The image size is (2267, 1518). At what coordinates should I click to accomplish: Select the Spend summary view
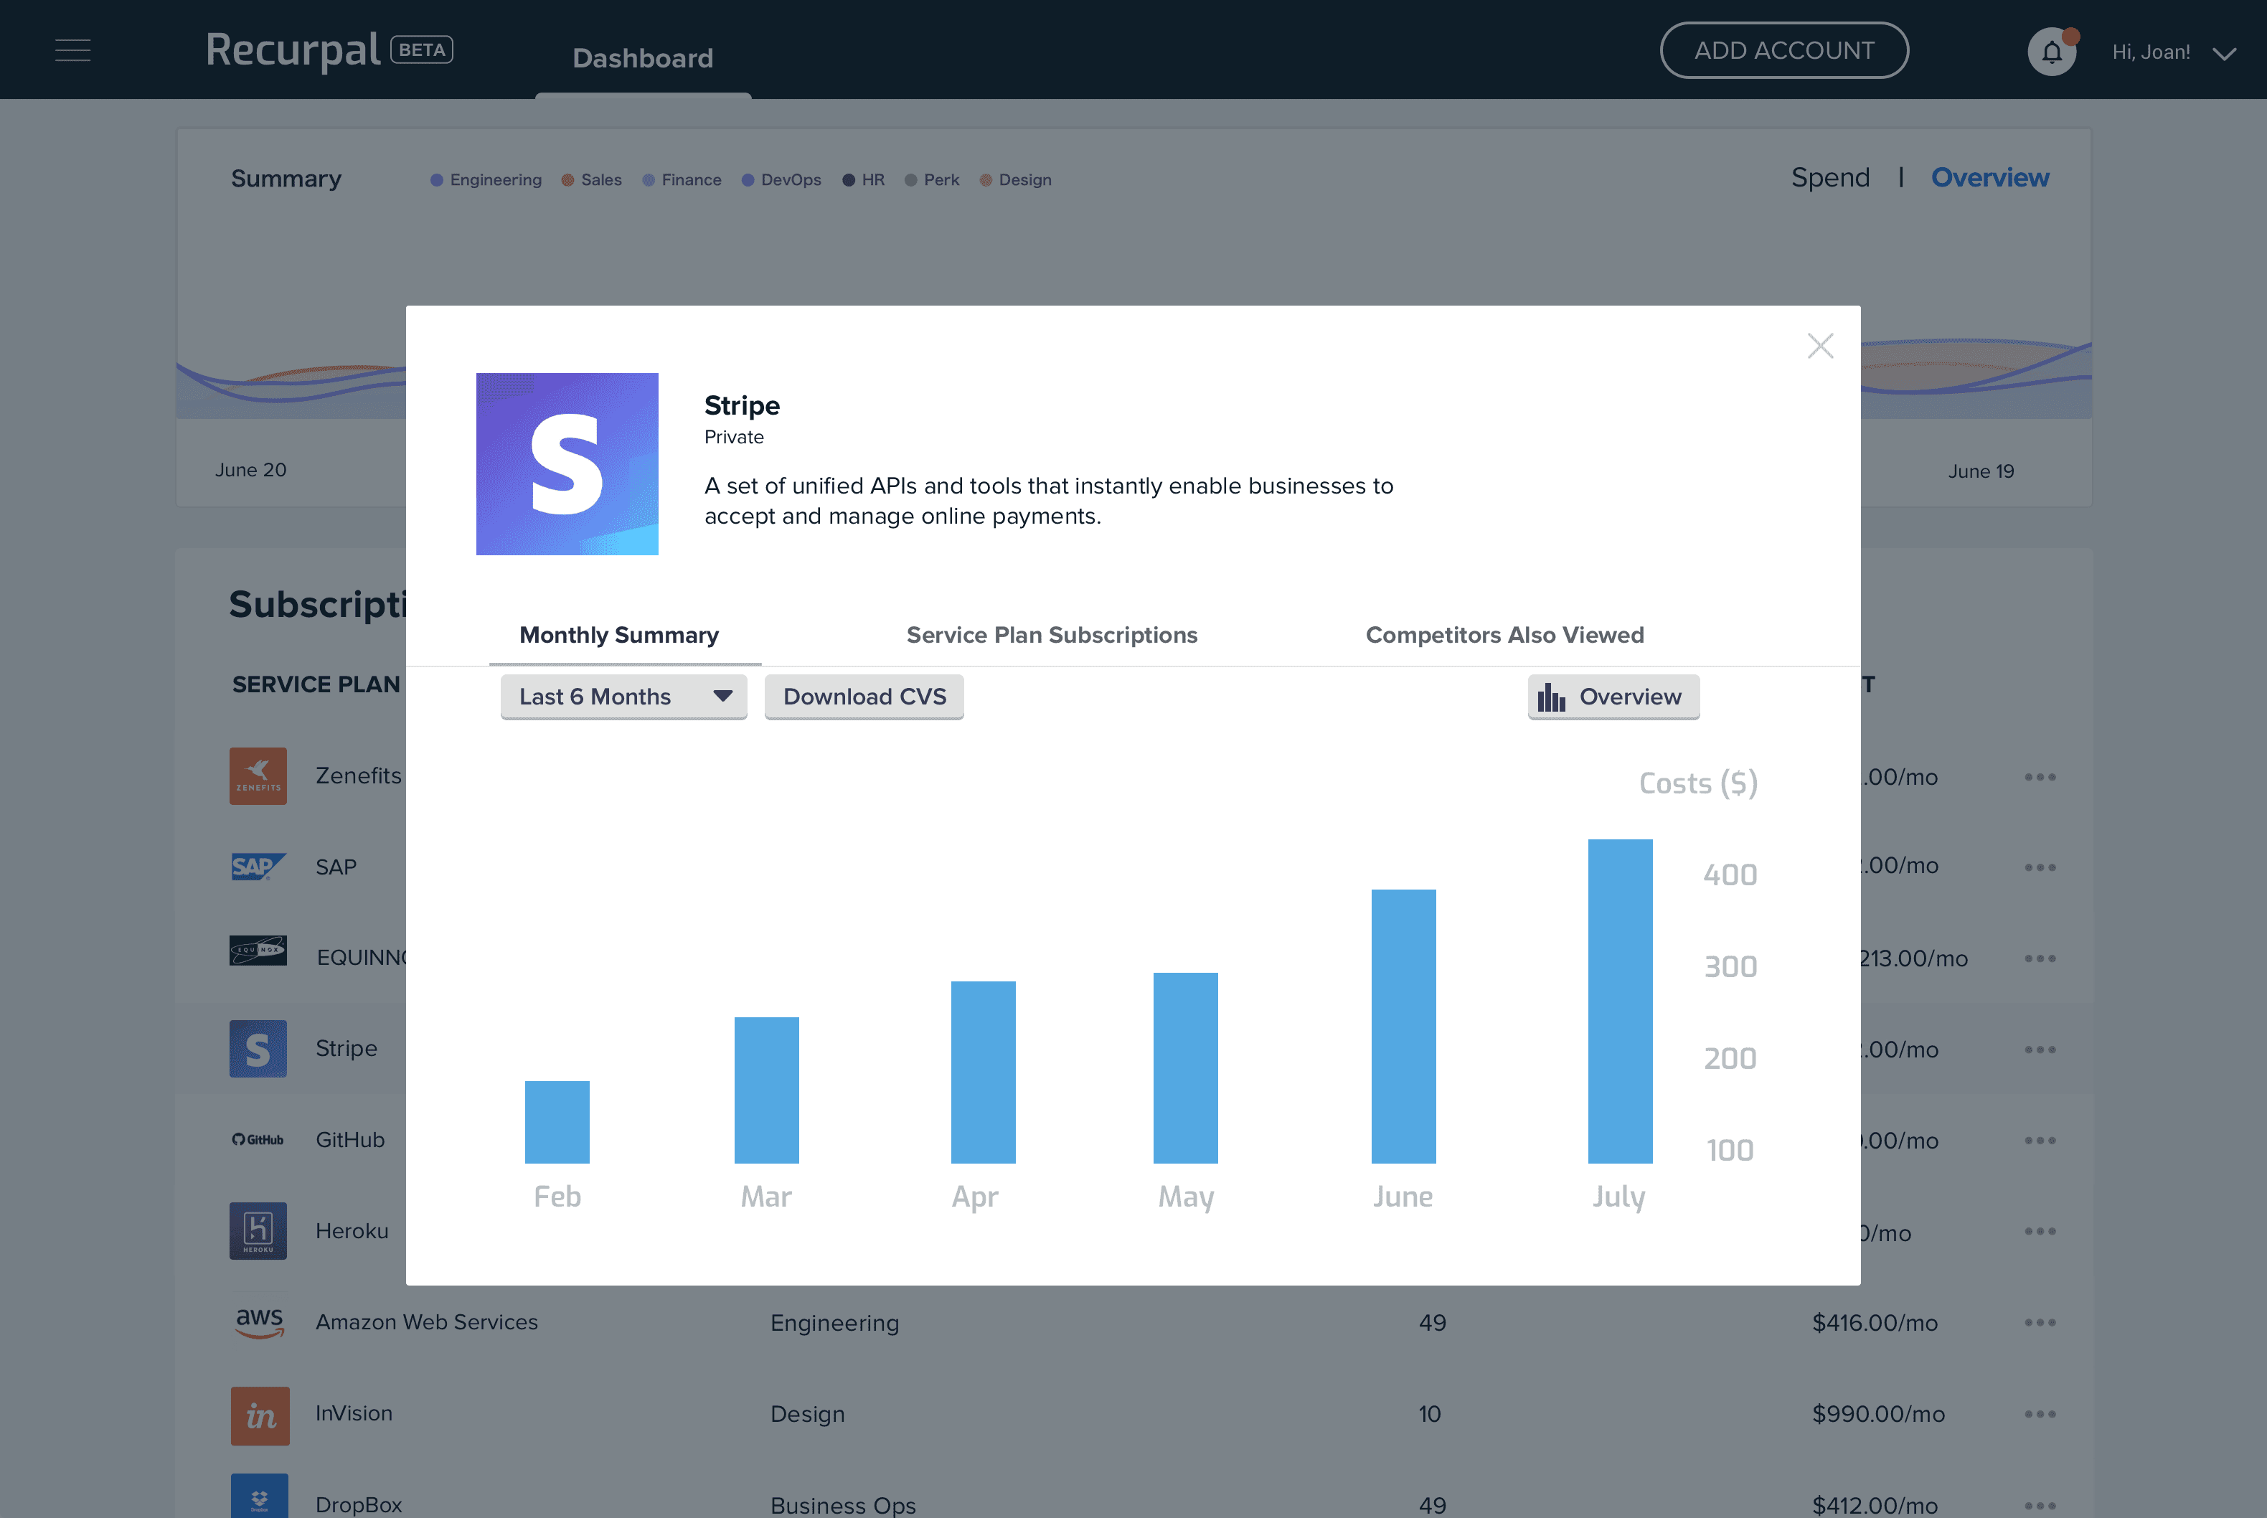(1829, 177)
